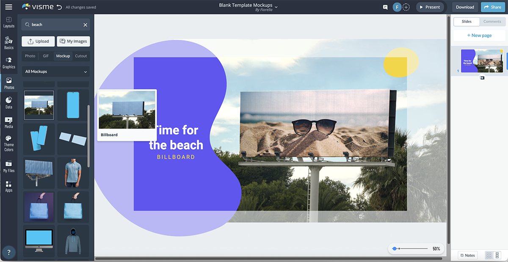Open the Apps panel

(8, 187)
